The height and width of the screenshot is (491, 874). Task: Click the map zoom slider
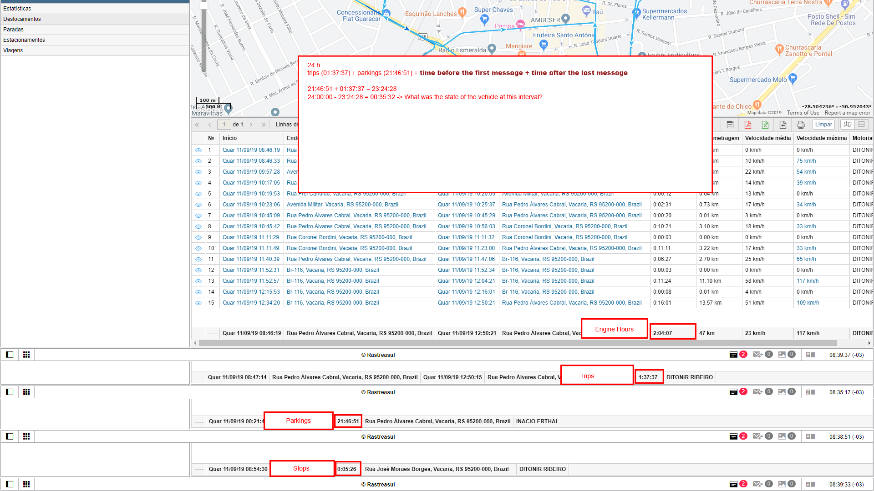pos(203,36)
